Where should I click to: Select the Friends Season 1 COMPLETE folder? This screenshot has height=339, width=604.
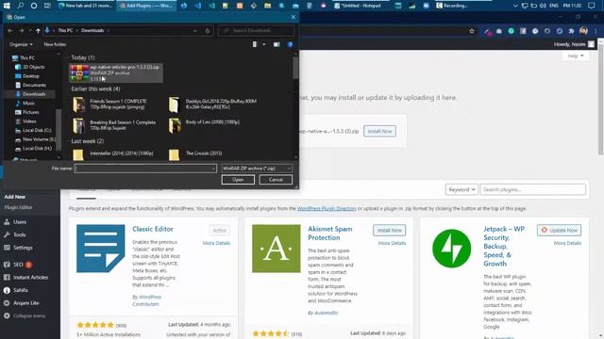tap(114, 105)
